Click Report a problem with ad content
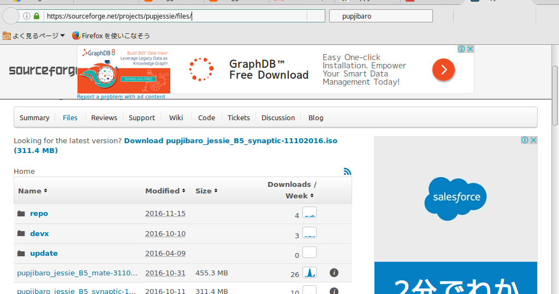This screenshot has width=559, height=294. (x=121, y=96)
